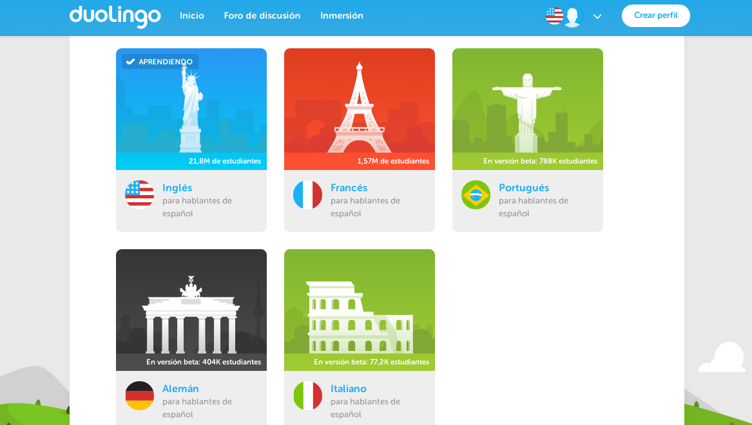
Task: Click the German flag icon beside Alemán
Action: [x=140, y=395]
